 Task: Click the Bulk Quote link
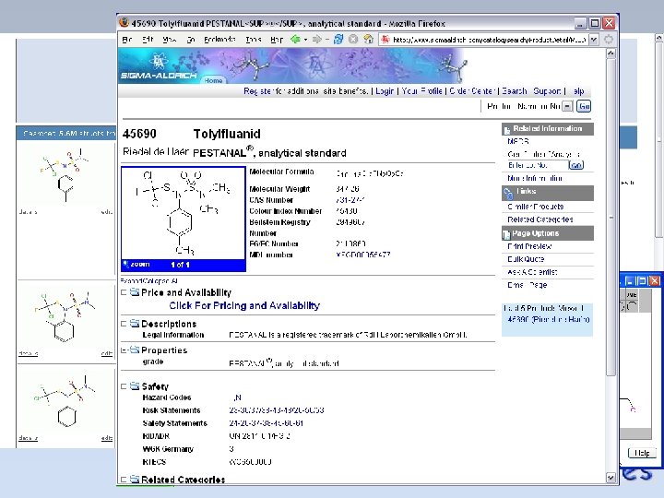(x=526, y=259)
